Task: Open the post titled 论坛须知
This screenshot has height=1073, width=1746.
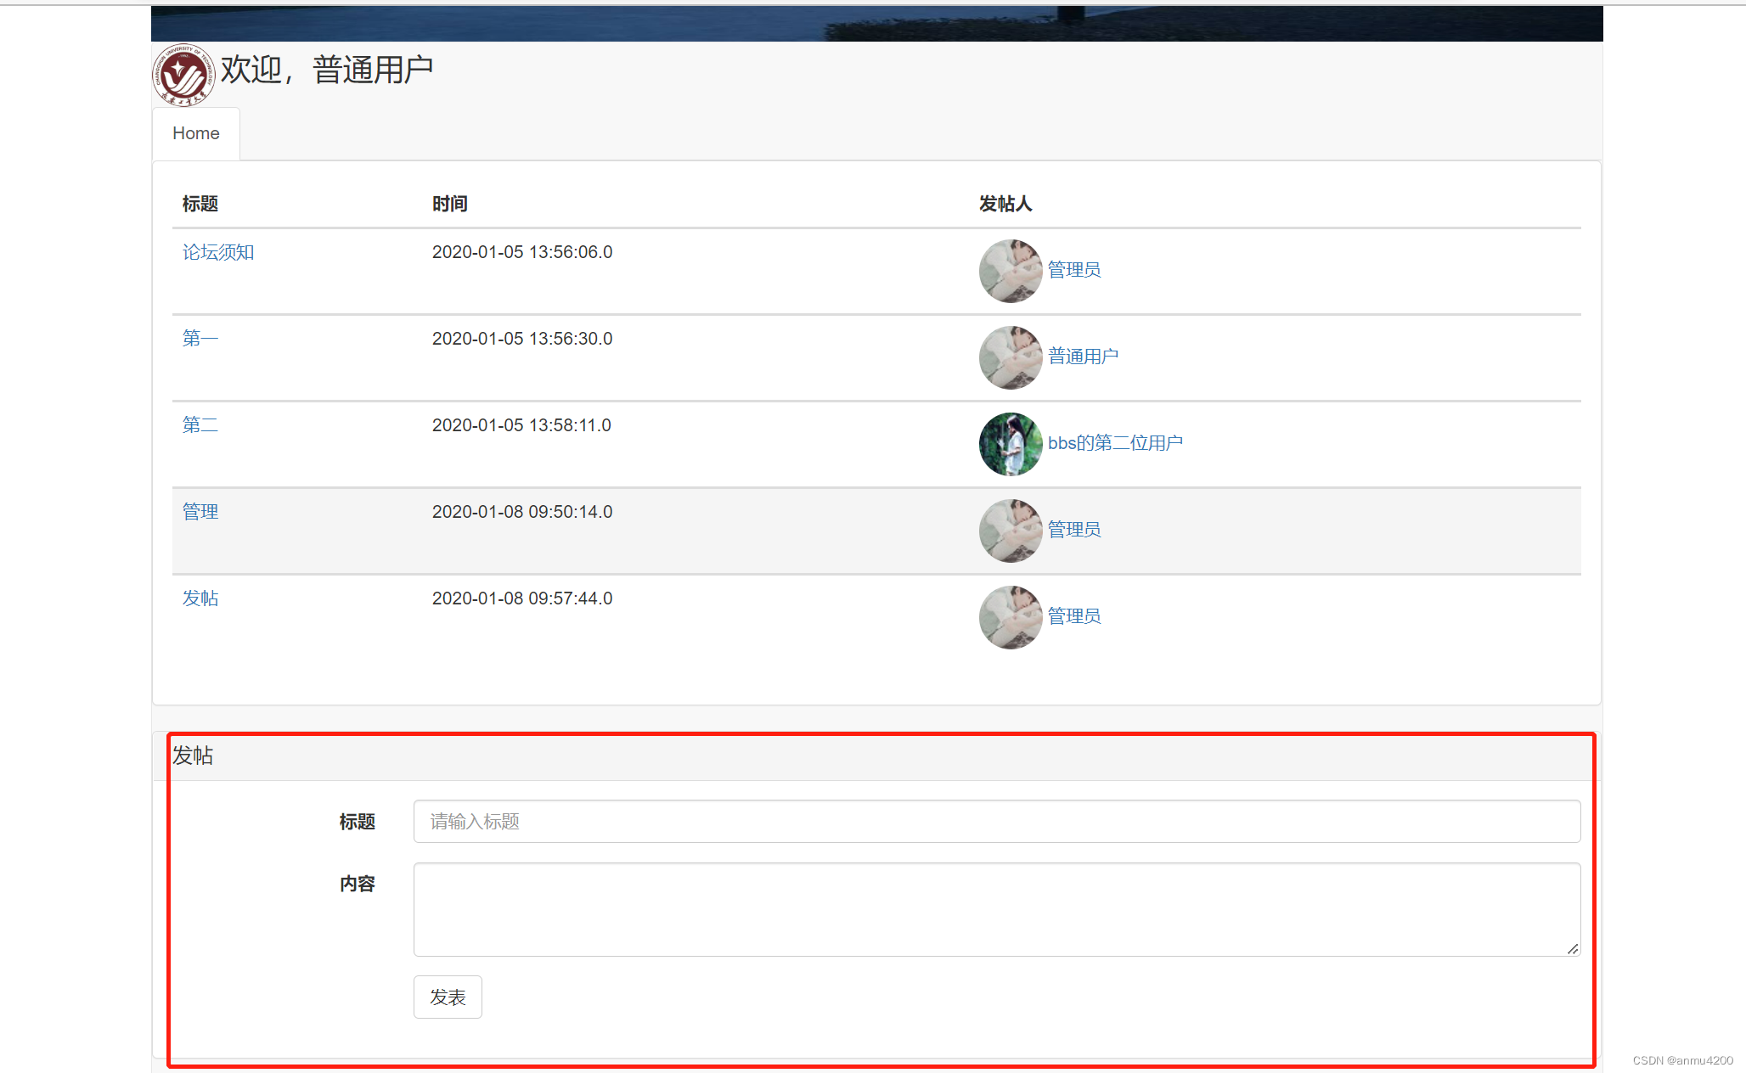Action: (218, 252)
